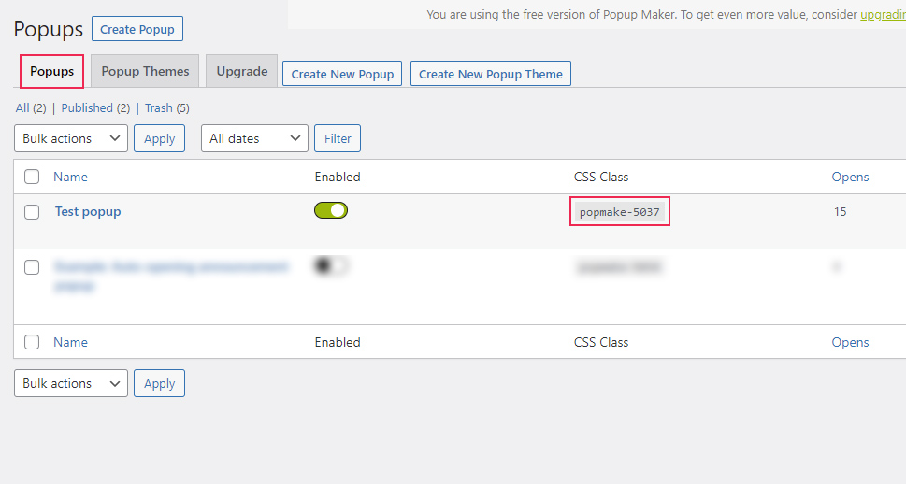Check the select-all checkbox in table footer
The width and height of the screenshot is (906, 484).
pos(32,342)
